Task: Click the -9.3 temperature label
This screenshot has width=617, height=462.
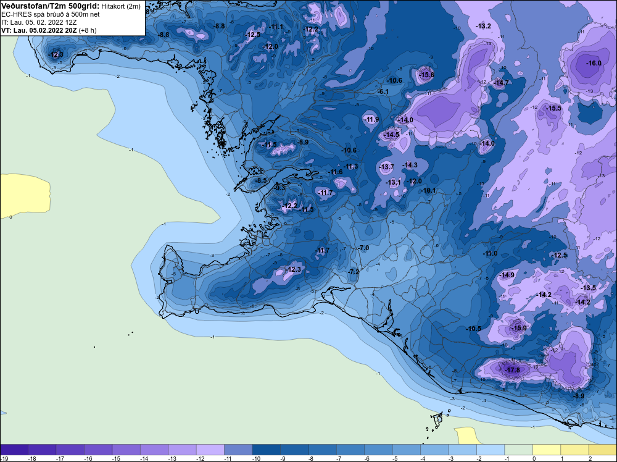Action: [x=279, y=188]
